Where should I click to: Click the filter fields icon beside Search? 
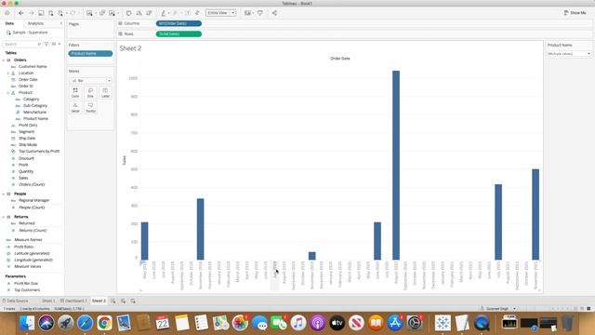(46, 44)
